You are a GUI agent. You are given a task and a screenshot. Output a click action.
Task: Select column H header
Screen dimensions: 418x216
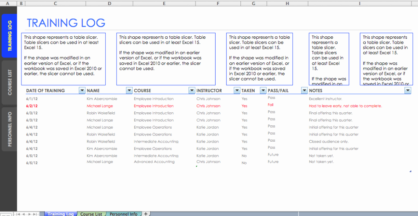pyautogui.click(x=287, y=3)
